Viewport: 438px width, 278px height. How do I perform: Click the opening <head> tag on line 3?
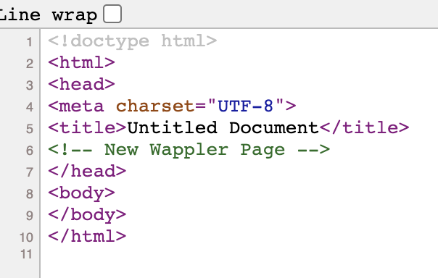click(81, 84)
